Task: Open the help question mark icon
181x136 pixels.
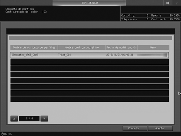Action: [176, 3]
